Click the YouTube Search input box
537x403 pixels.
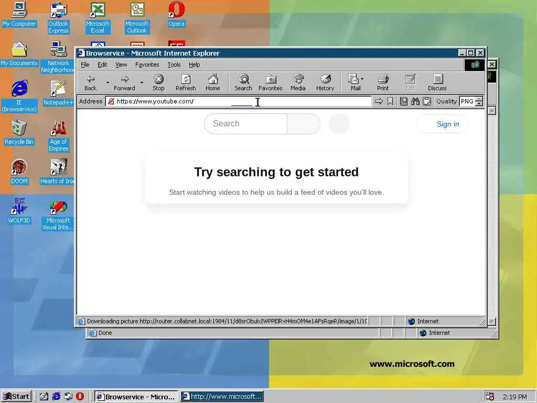click(x=245, y=124)
